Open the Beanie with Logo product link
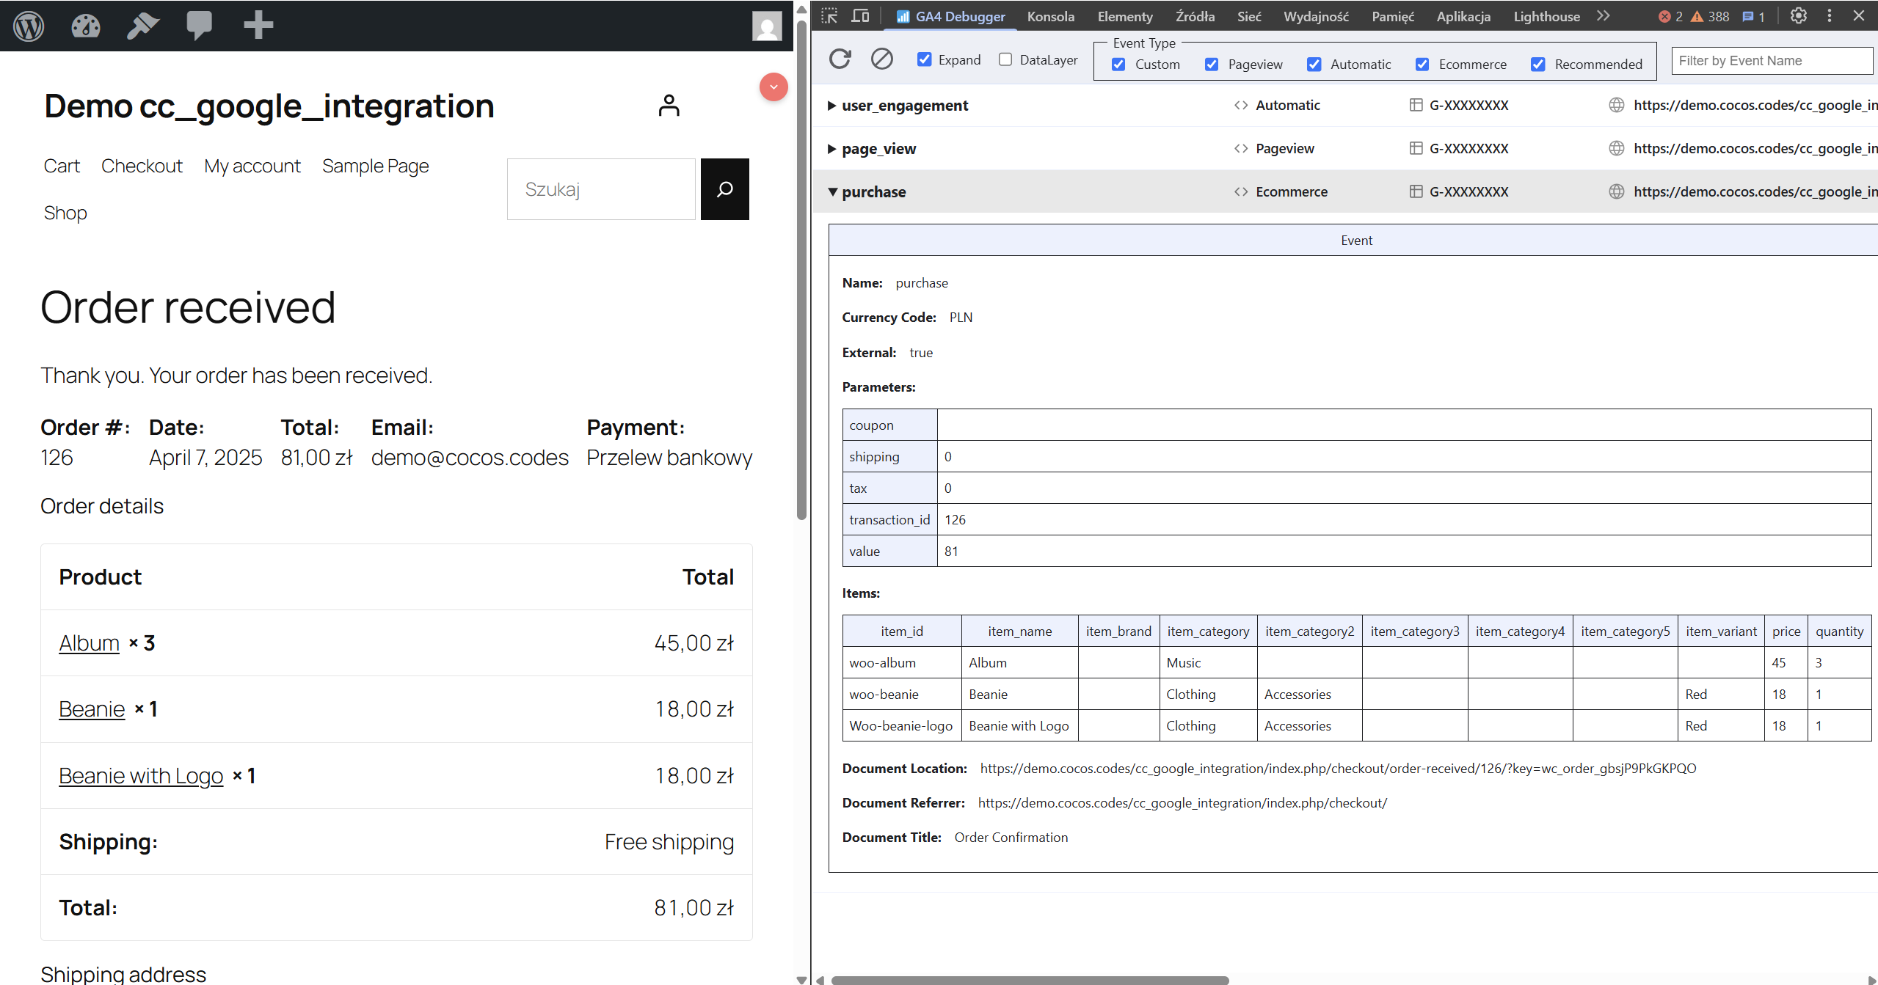The width and height of the screenshot is (1878, 985). coord(141,776)
